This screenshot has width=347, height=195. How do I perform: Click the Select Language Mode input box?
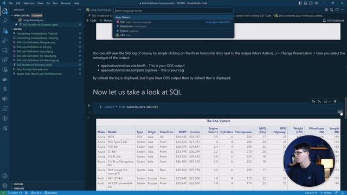tap(173, 11)
